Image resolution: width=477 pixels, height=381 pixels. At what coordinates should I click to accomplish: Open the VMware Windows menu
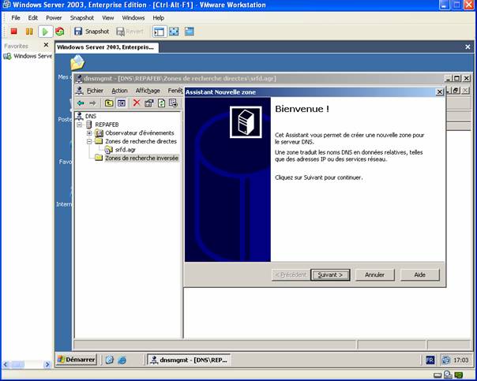tap(133, 17)
